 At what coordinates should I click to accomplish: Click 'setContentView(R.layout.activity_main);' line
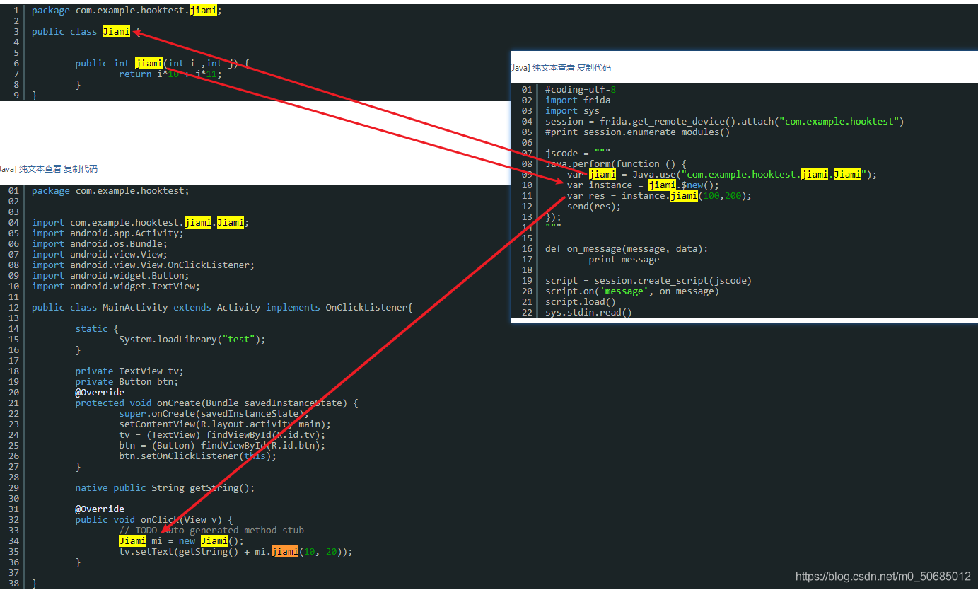(225, 424)
